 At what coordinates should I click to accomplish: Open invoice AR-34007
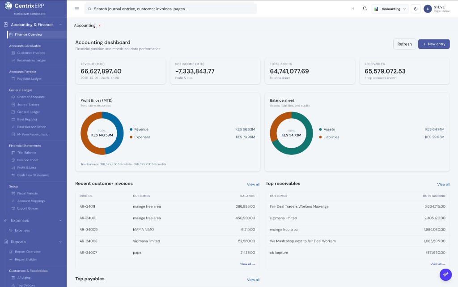[x=88, y=253]
